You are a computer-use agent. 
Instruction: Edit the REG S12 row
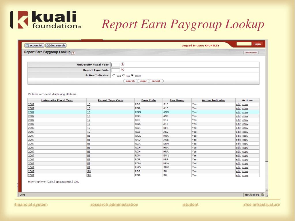(x=238, y=120)
